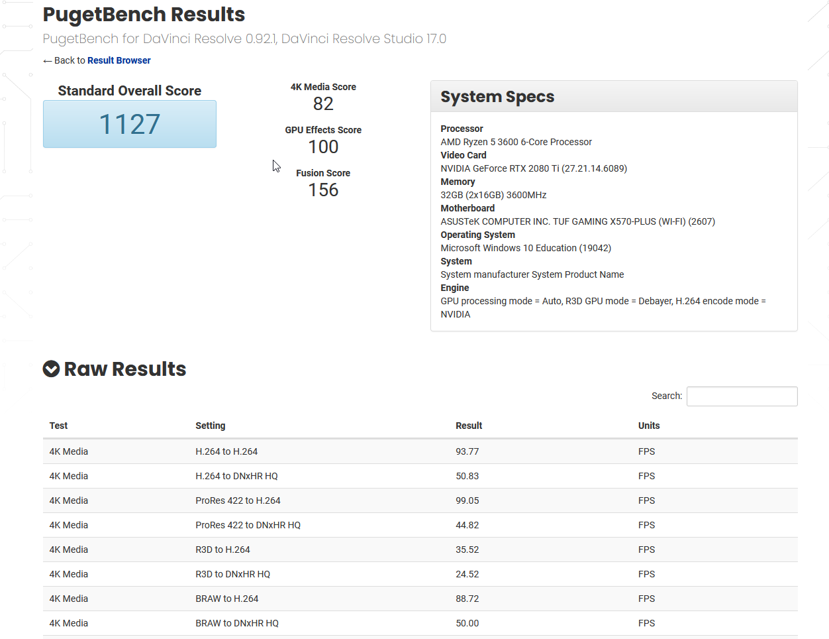Click the result value 93.77
The width and height of the screenshot is (829, 639).
467,451
